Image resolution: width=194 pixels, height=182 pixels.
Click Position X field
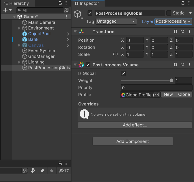(x=135, y=40)
